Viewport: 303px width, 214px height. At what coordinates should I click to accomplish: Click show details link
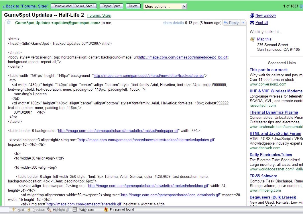point(173,23)
